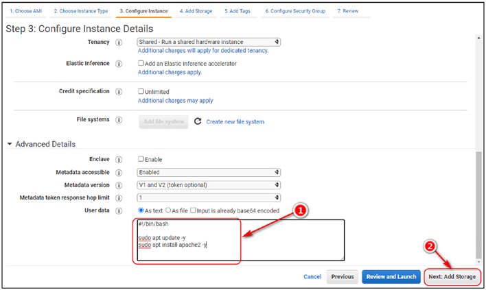Viewport: 486px width, 290px height.
Task: Click inside the User data text area
Action: coord(241,240)
